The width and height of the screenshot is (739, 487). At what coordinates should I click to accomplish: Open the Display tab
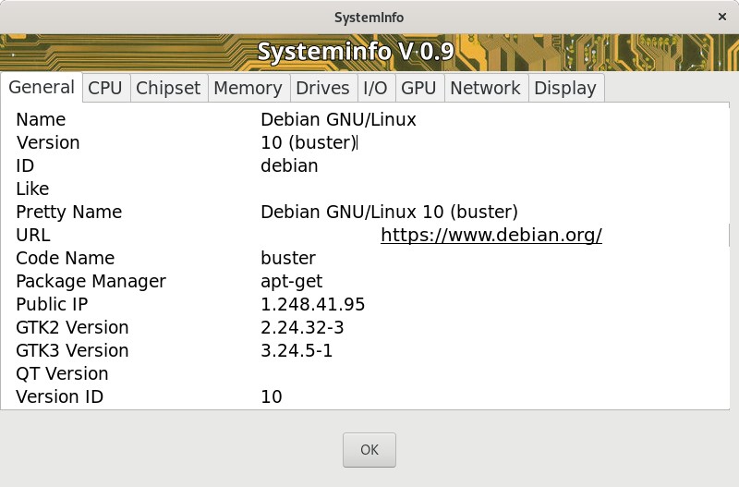point(564,88)
